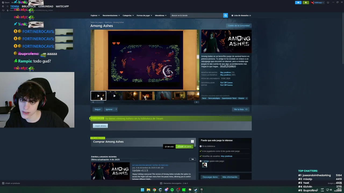Viewport: 344px width, 193px height.
Task: Expand the Explorar store menu
Action: tap(95, 15)
